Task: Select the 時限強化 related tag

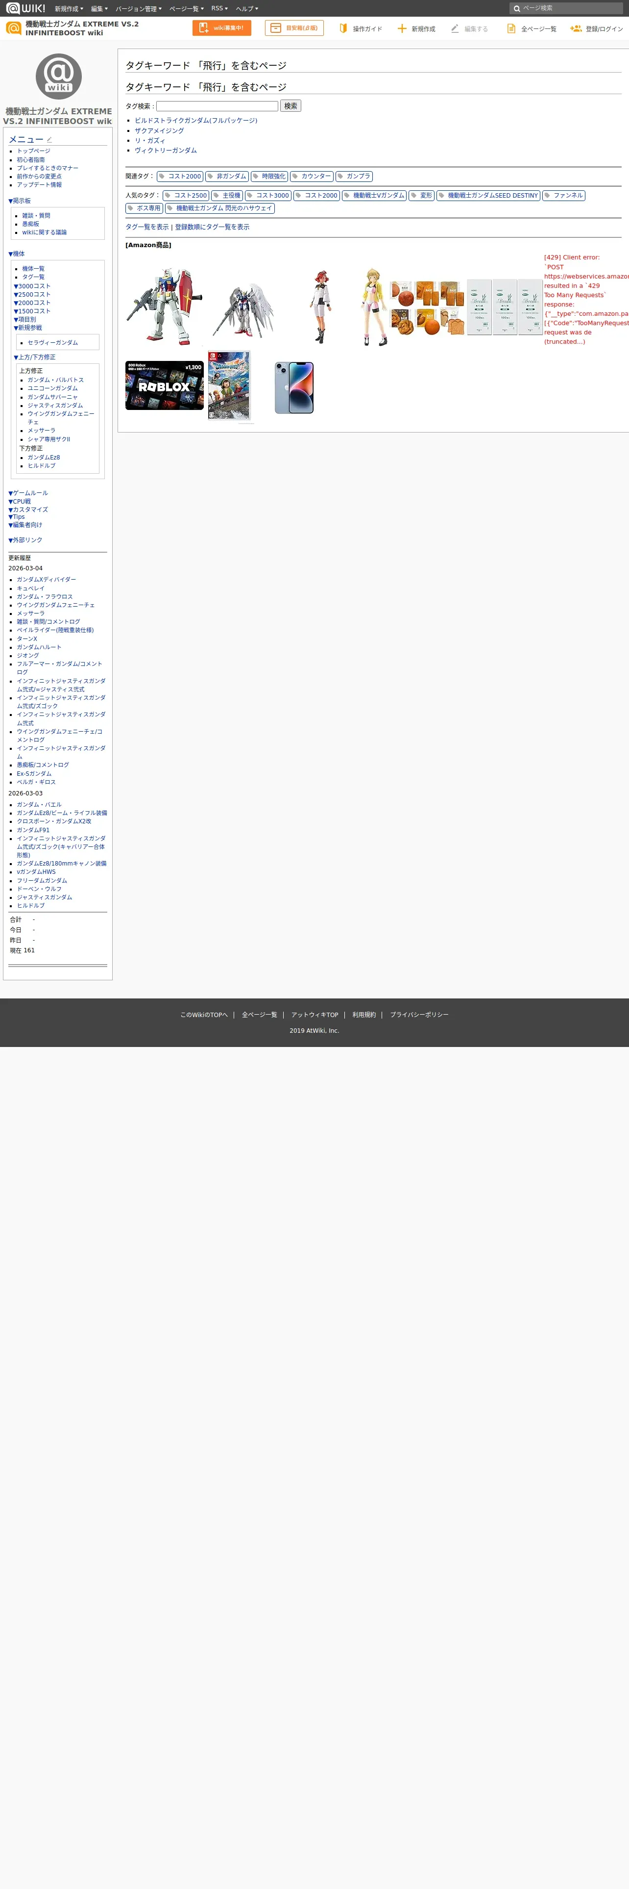Action: (x=269, y=176)
